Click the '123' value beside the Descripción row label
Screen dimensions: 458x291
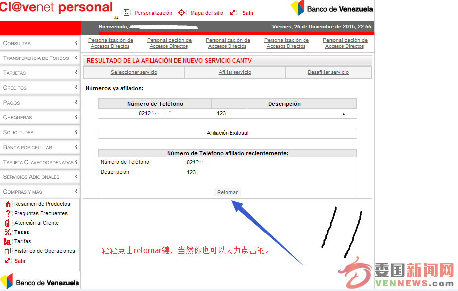click(x=191, y=172)
